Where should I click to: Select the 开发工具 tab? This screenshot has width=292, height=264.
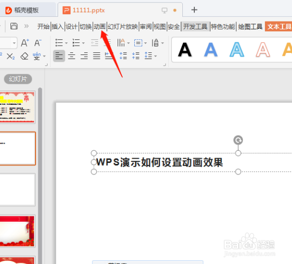click(195, 27)
